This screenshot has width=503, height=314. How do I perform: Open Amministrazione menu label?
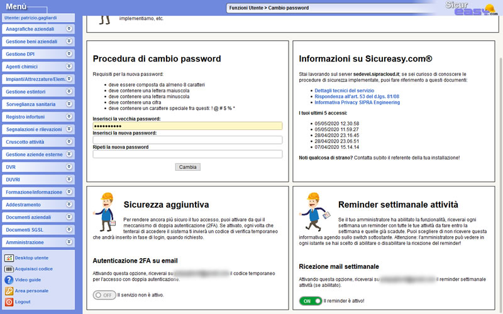tap(25, 242)
